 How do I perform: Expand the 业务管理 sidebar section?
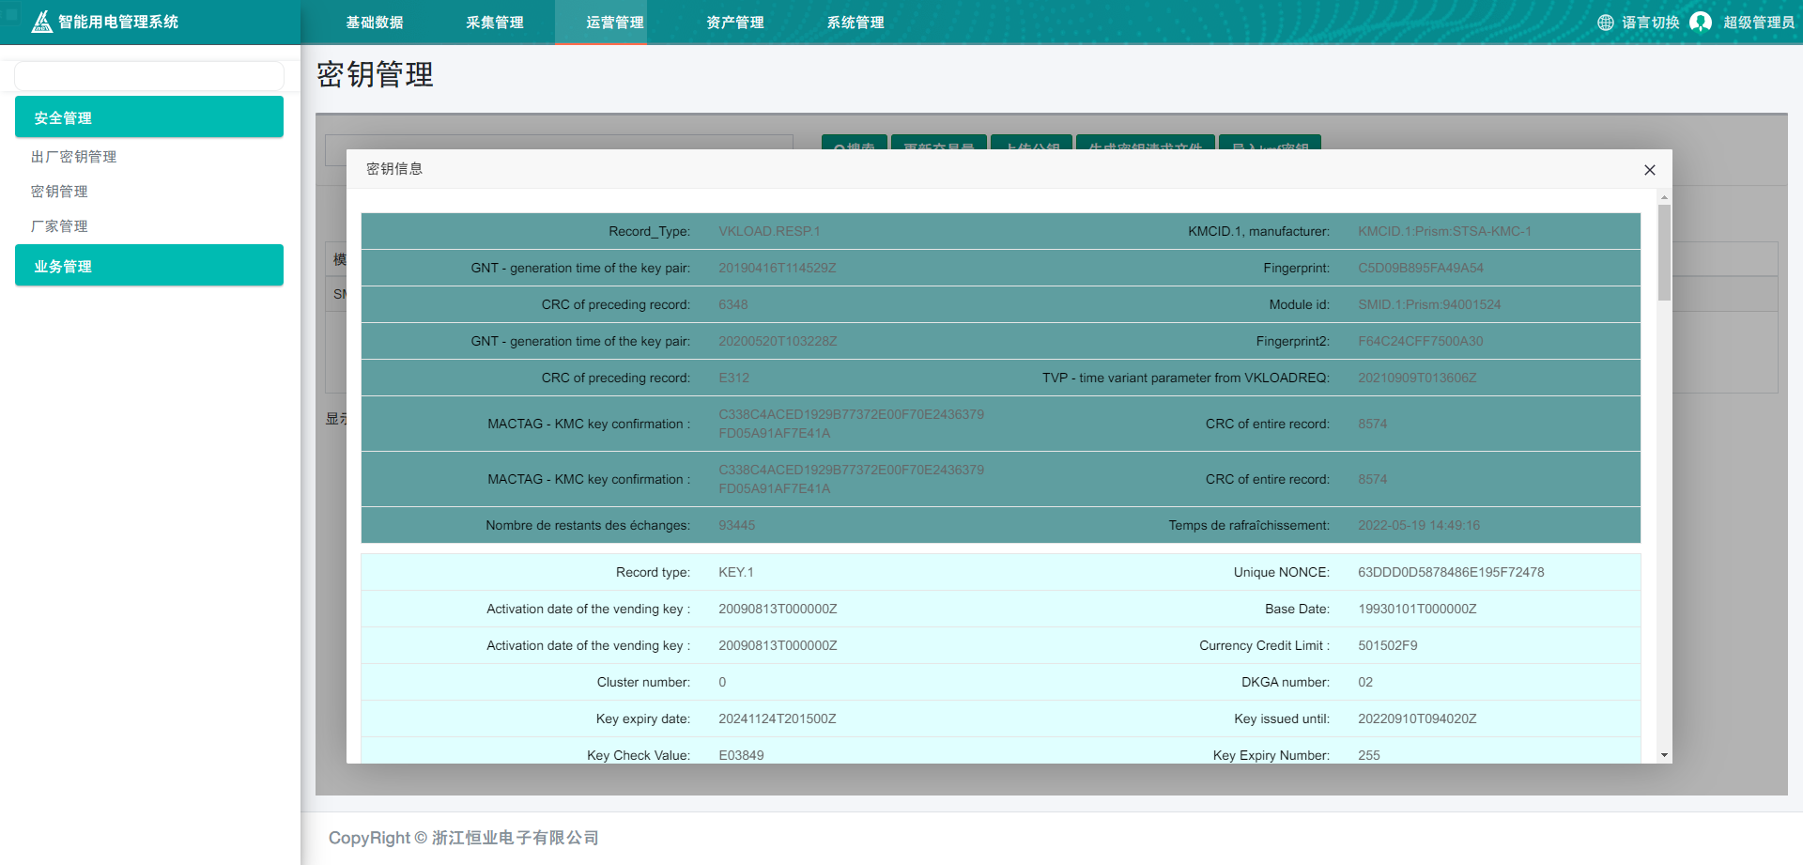[149, 266]
